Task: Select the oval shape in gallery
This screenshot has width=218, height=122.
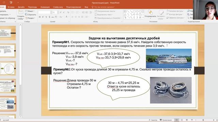Action: click(x=137, y=11)
